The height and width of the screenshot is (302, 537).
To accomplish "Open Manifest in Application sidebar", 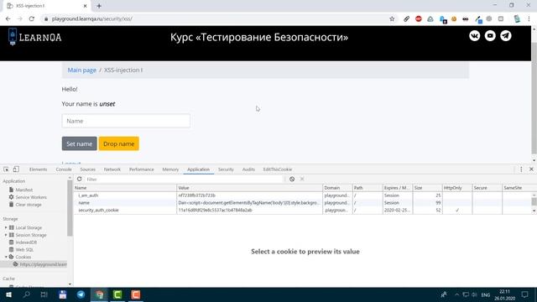I will (24, 190).
